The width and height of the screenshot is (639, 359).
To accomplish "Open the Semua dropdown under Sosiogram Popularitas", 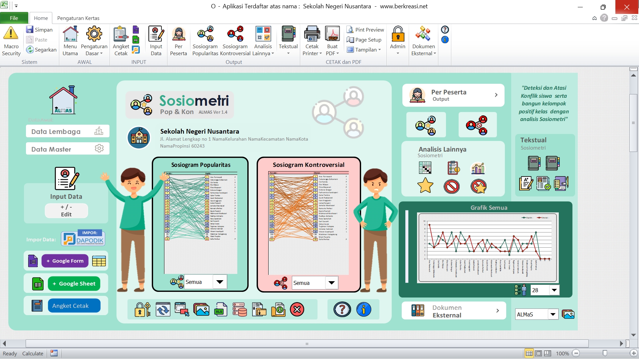I will 220,282.
